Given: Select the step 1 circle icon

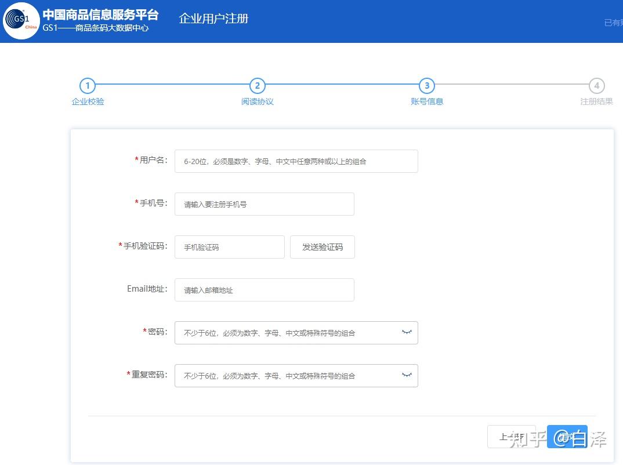Looking at the screenshot, I should tap(88, 85).
